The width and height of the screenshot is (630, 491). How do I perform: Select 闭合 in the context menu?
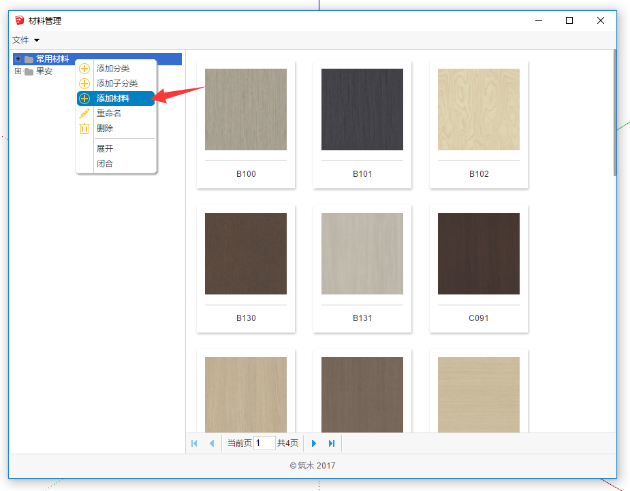[x=105, y=163]
